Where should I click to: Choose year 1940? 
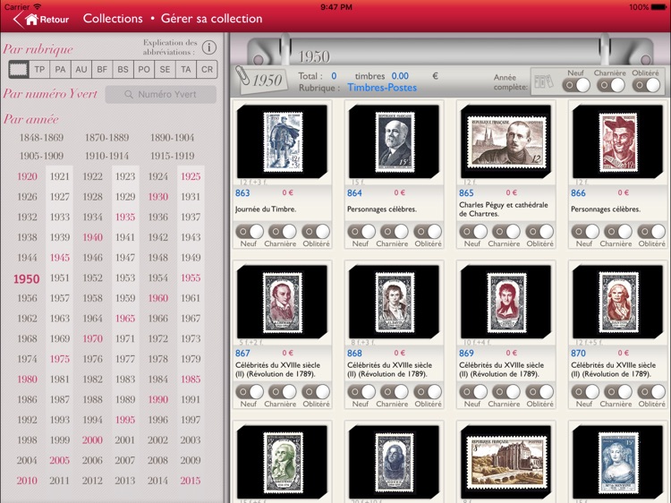(x=92, y=237)
